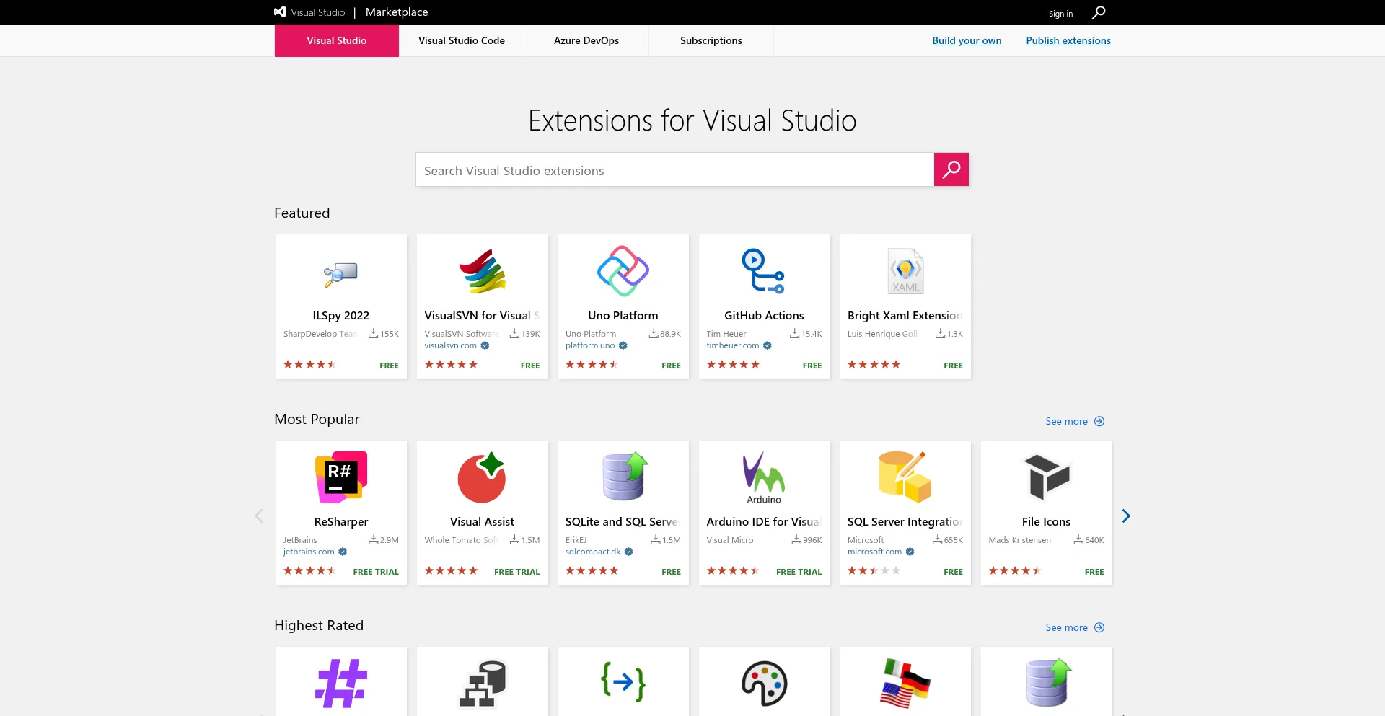This screenshot has height=716, width=1385.
Task: Open the Uno Platform logo icon
Action: point(623,271)
